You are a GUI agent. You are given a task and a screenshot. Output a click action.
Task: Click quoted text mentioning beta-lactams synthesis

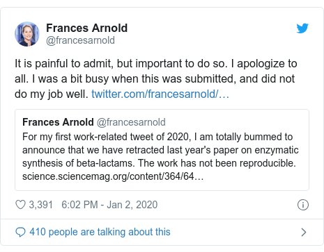pyautogui.click(x=159, y=163)
